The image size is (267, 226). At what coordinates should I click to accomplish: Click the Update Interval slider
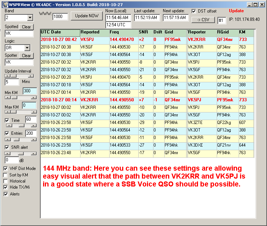tap(19, 76)
